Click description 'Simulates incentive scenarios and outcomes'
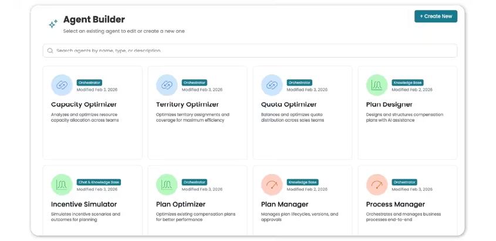The height and width of the screenshot is (241, 496). 86,217
